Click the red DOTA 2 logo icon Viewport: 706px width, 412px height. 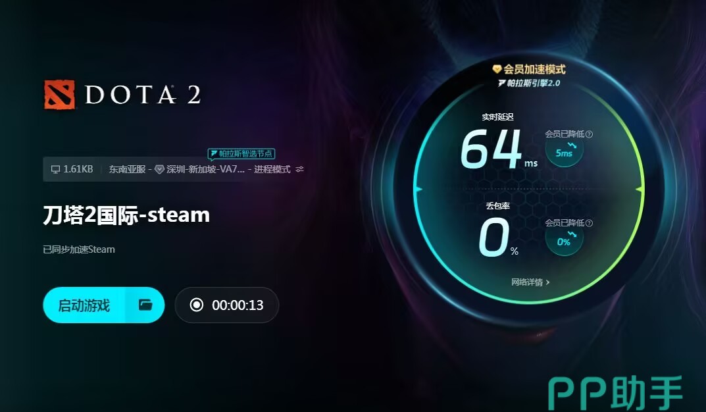[x=59, y=95]
